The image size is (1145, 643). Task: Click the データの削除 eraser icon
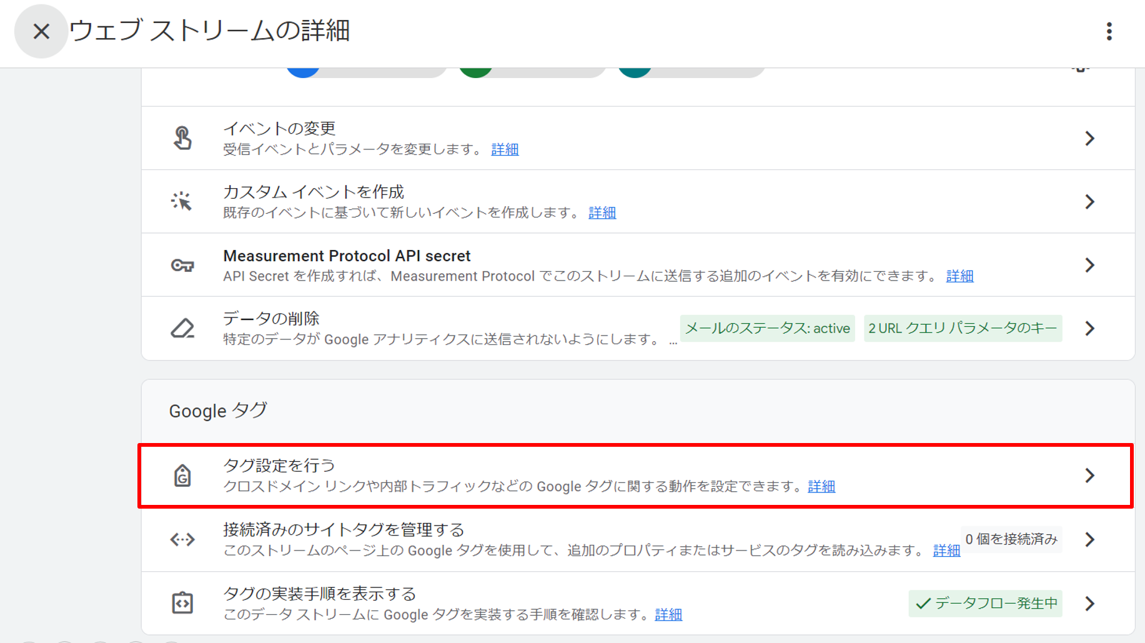point(182,328)
